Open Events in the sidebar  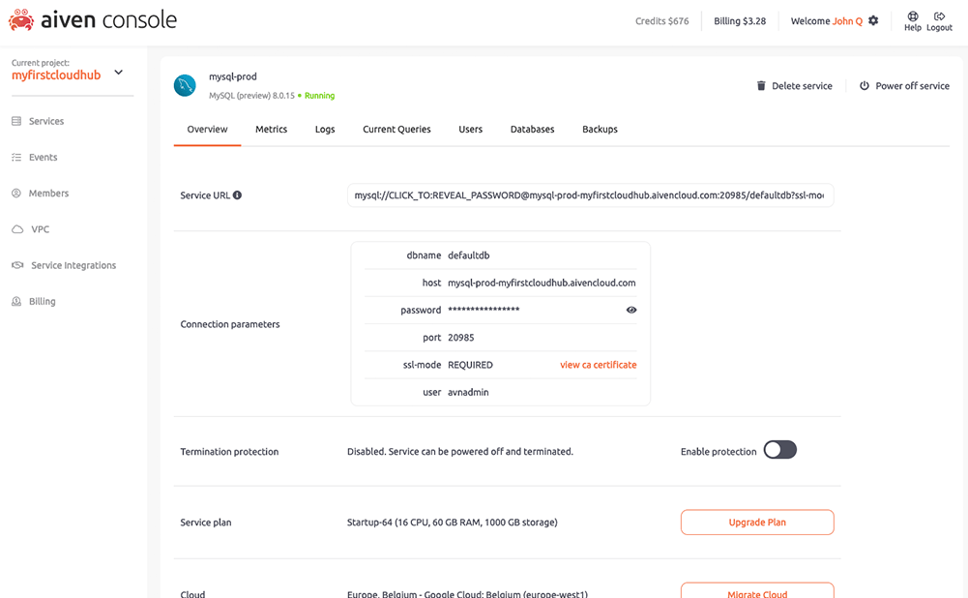[44, 157]
